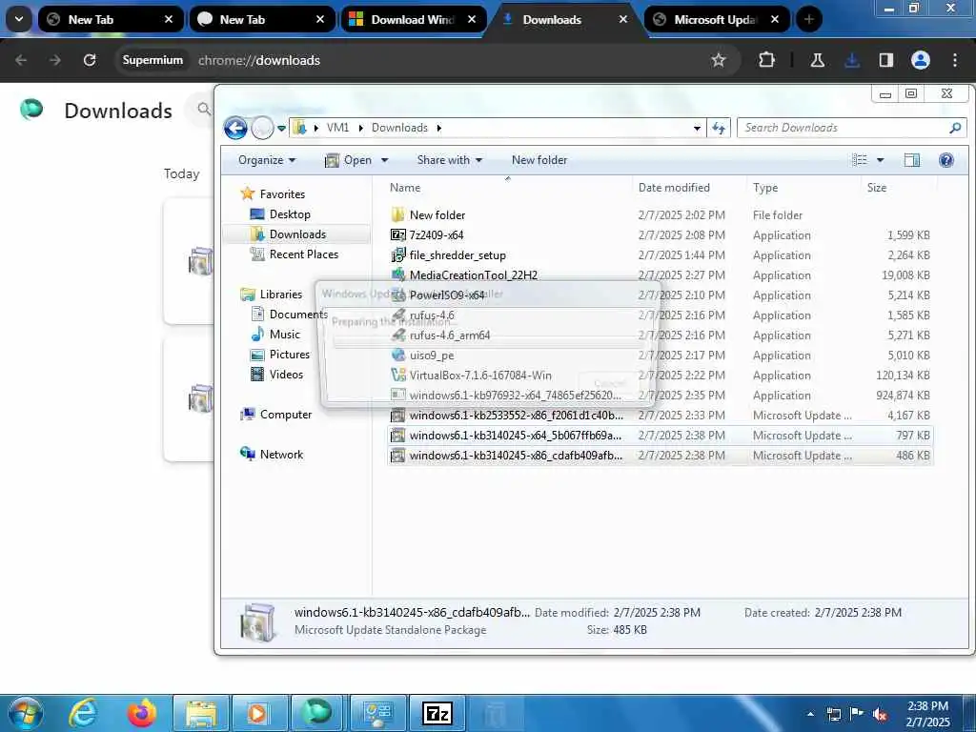The height and width of the screenshot is (732, 976).
Task: Open browser profile avatar icon
Action: (920, 60)
